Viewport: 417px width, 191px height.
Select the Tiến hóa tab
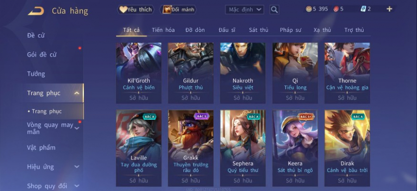point(163,30)
